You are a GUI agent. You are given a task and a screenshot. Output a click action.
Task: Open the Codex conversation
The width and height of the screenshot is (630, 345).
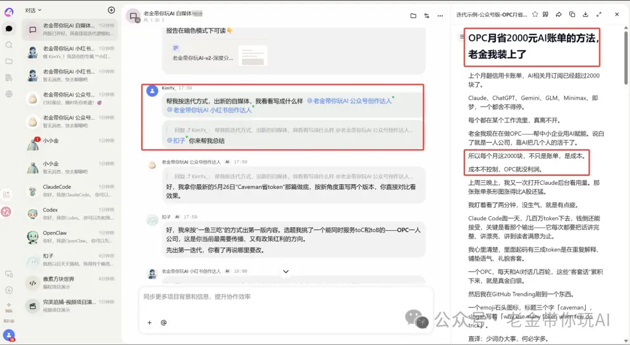pos(70,214)
